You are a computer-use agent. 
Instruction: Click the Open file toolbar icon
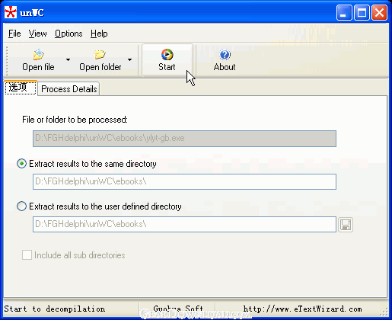[38, 54]
